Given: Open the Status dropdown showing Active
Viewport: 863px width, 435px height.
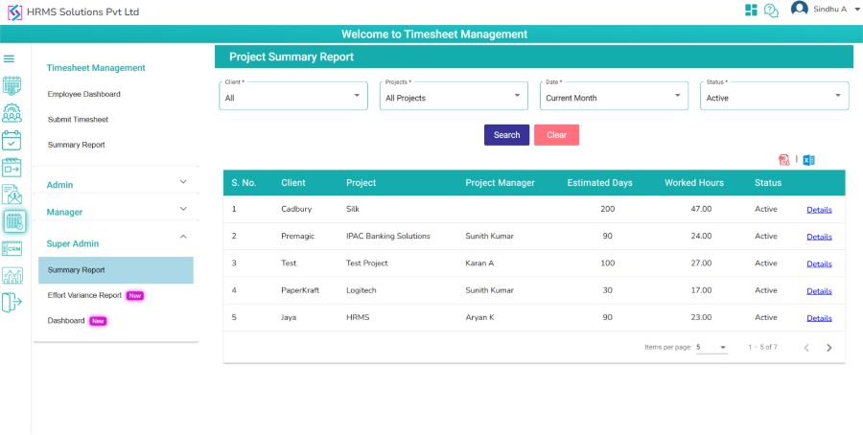Looking at the screenshot, I should tap(774, 96).
